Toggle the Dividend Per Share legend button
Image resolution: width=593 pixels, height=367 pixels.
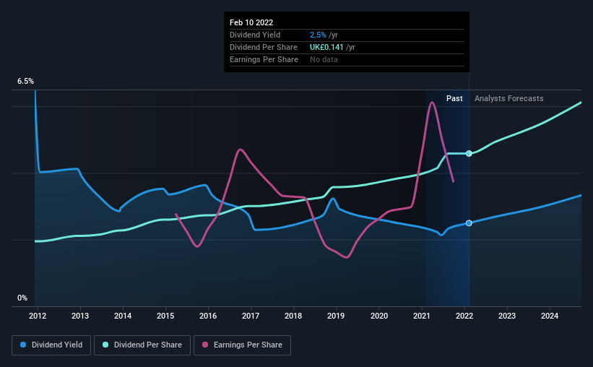point(142,345)
